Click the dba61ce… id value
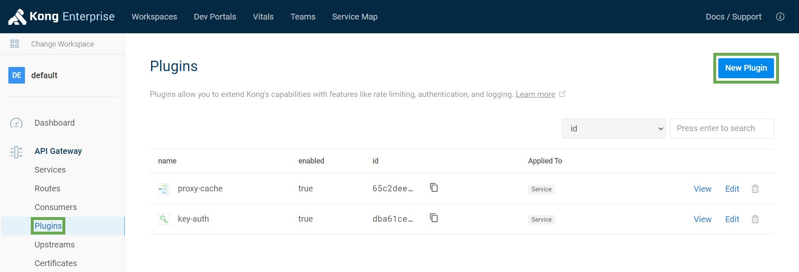799x272 pixels. click(393, 219)
